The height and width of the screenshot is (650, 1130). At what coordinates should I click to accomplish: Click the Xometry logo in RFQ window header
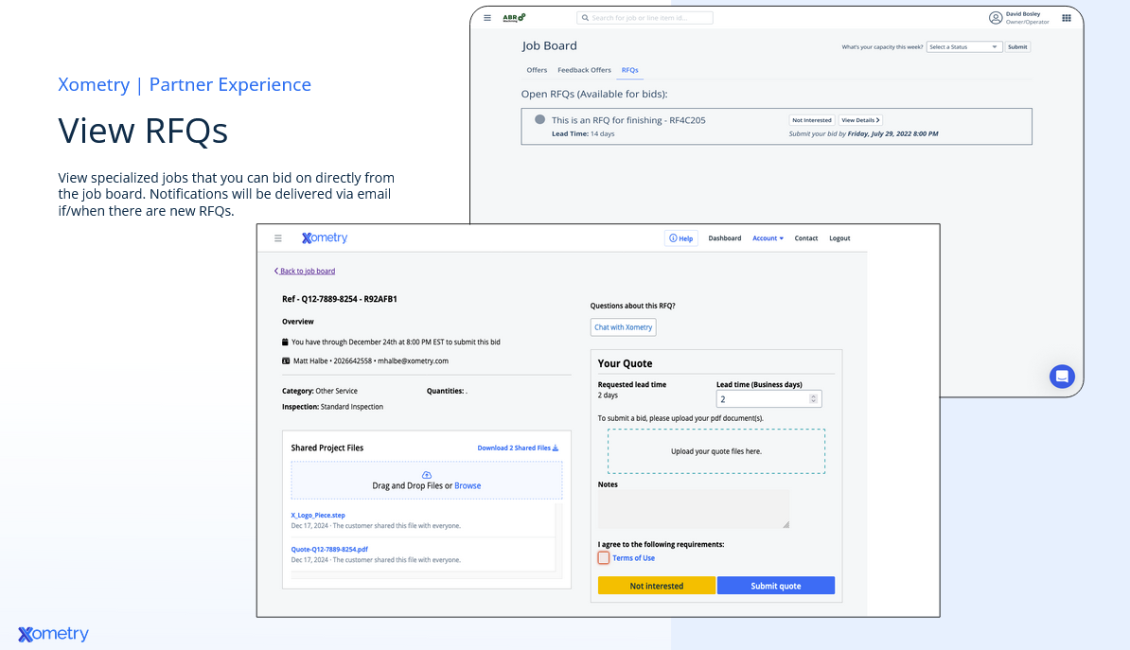coord(325,237)
